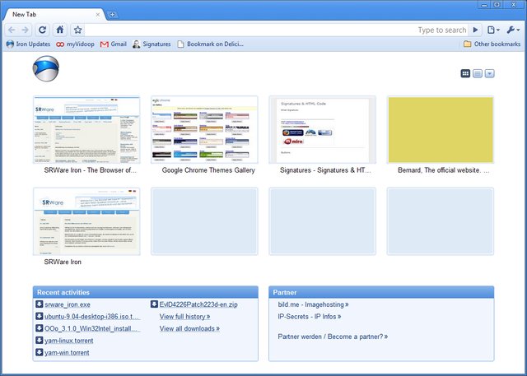Open the wrench tools menu

click(x=513, y=30)
